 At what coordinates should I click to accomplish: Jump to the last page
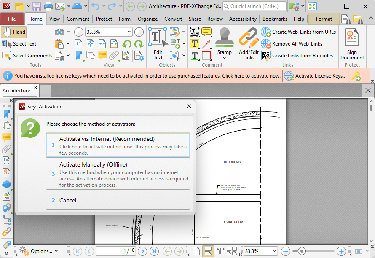click(154, 251)
